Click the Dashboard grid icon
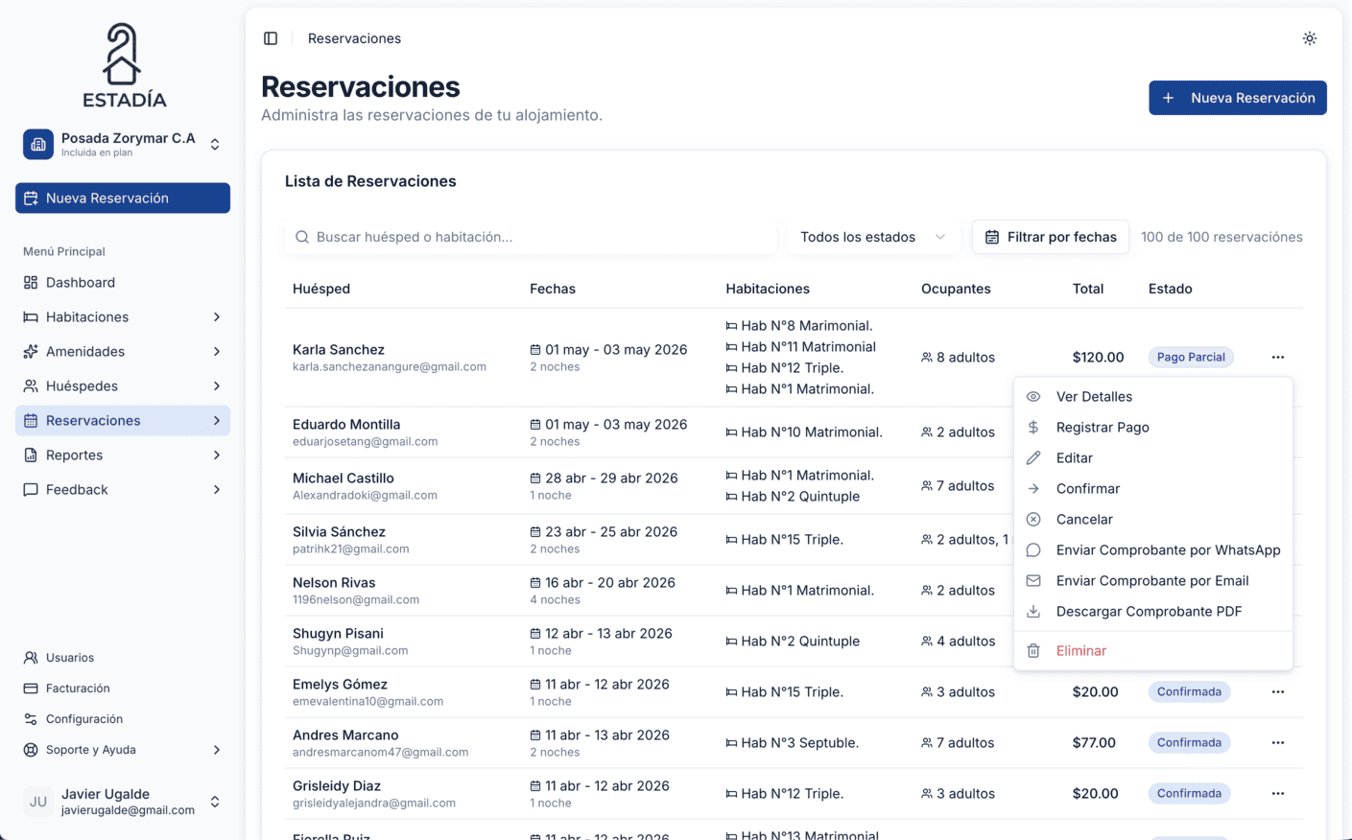This screenshot has height=840, width=1352. (31, 282)
